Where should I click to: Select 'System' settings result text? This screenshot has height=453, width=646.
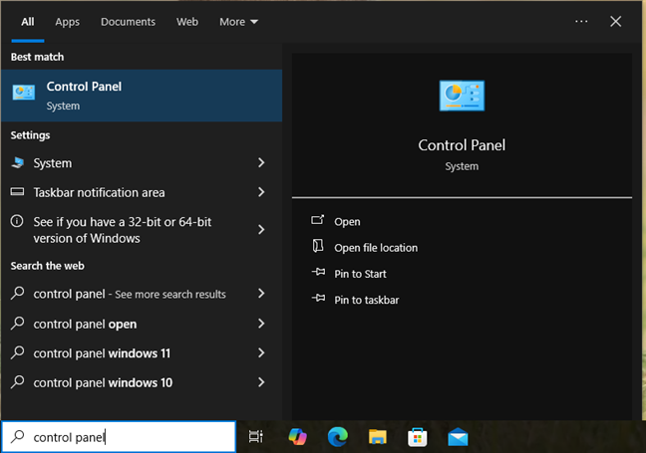tap(52, 163)
